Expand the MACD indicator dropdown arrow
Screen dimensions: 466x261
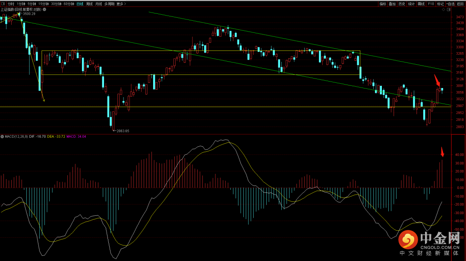pos(3,136)
